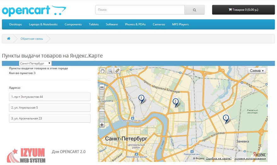Image resolution: width=277 pixels, height=165 pixels.
Task: Click the Поиск search input field
Action: tap(140, 10)
